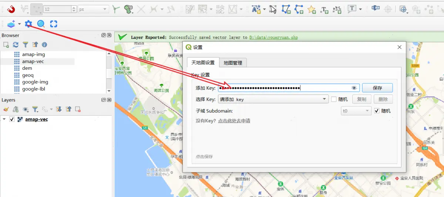Screen dimensions: 444x197
Task: Click Browser panel scroll down arrow
Action: (x=109, y=91)
